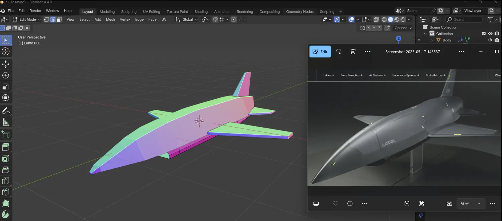Open the viewport Options popover

pos(403,28)
